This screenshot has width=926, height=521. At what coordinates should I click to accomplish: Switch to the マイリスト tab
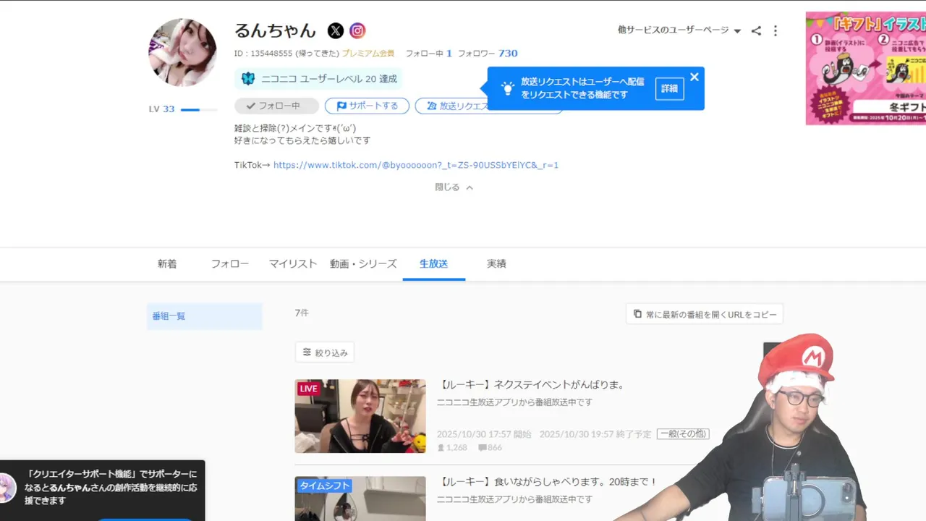click(x=293, y=264)
